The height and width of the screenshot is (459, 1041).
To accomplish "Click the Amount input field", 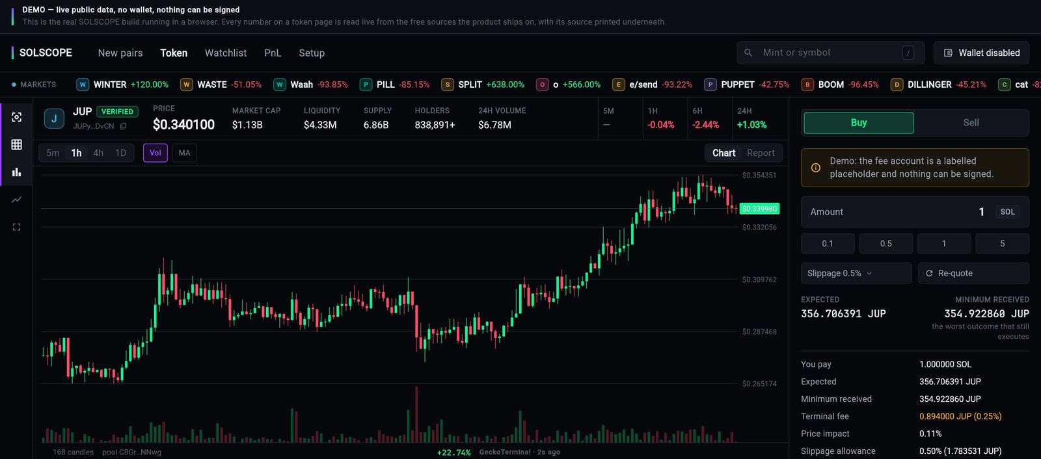I will coord(915,212).
